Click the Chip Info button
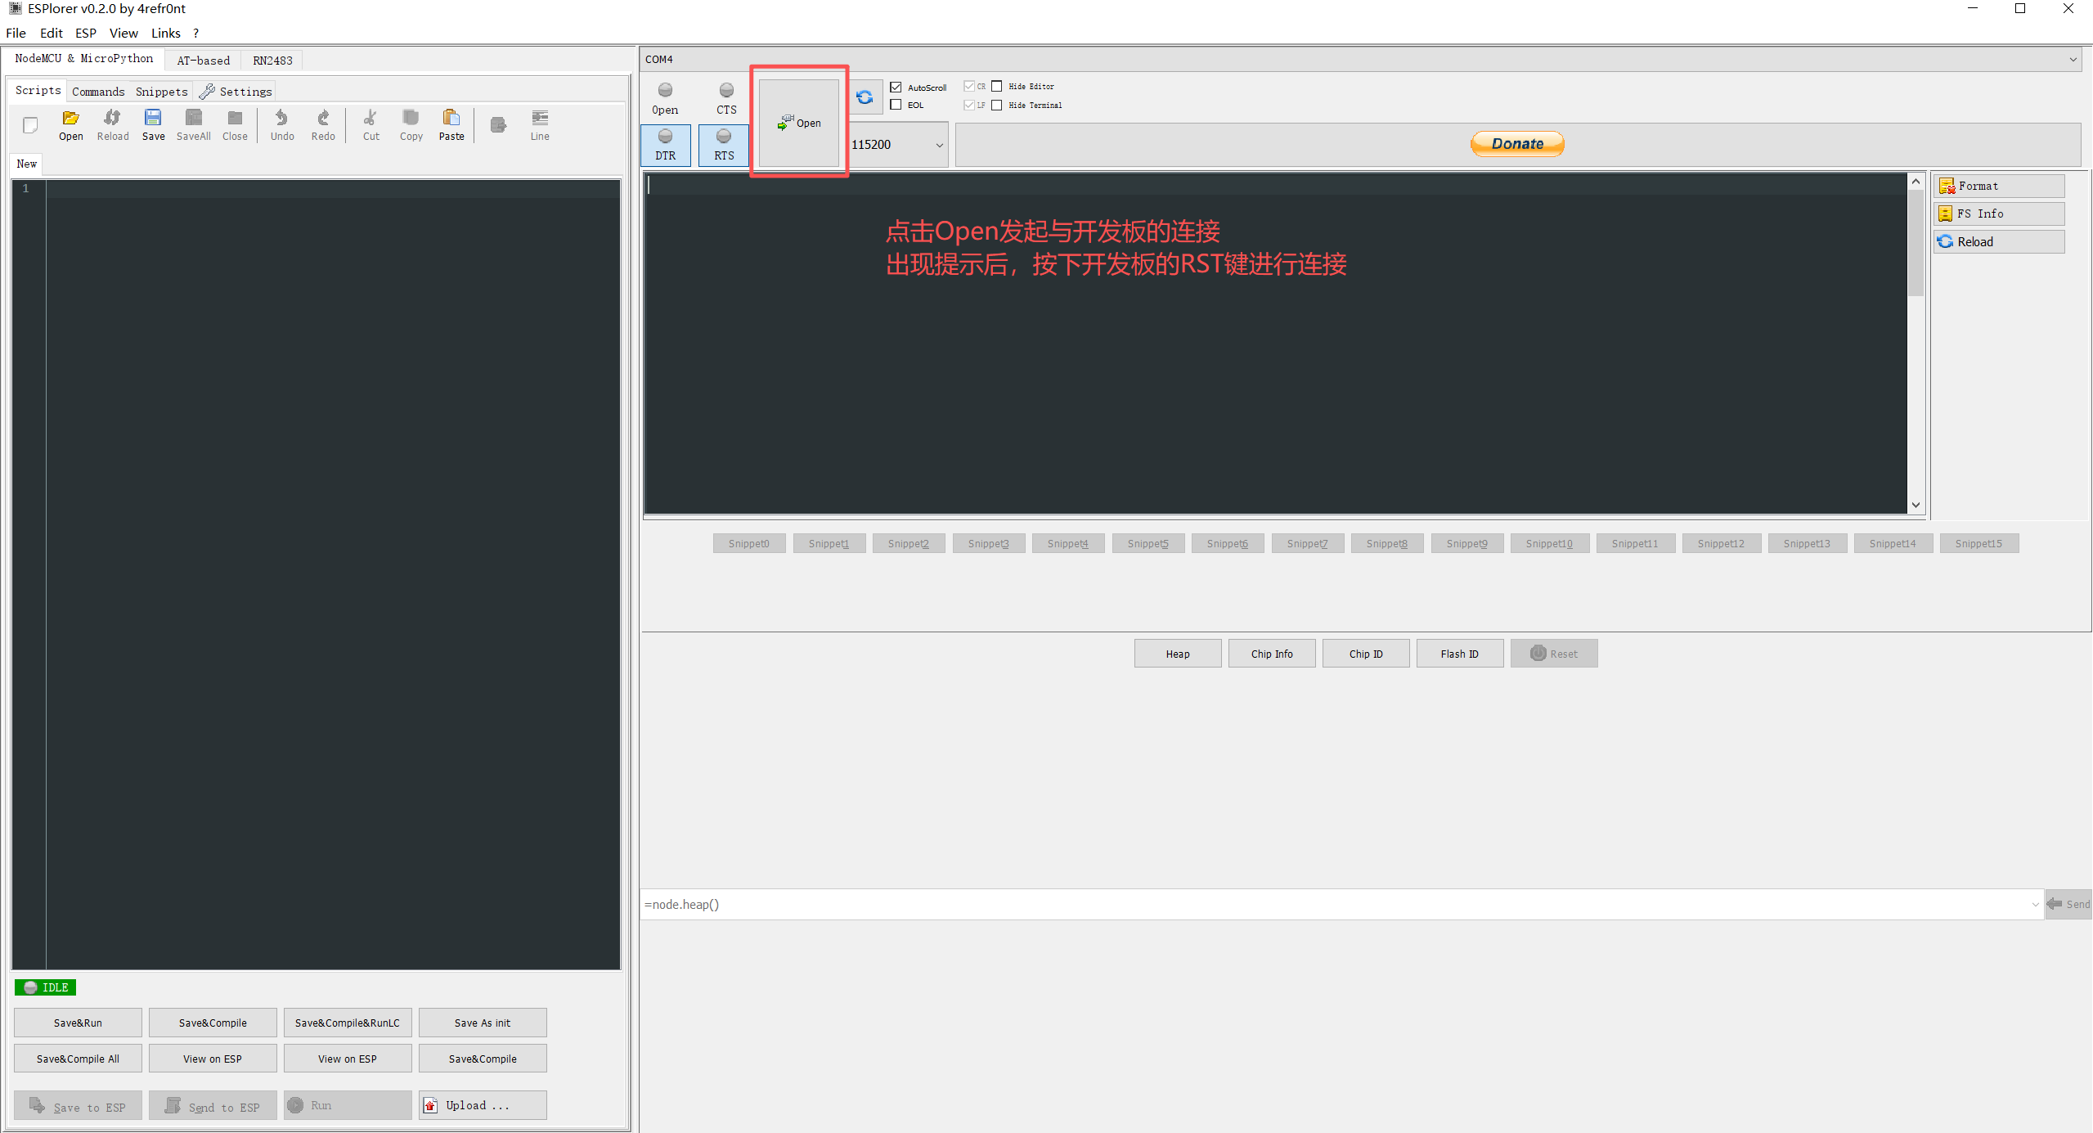Screen dimensions: 2093x1133 coord(1271,654)
